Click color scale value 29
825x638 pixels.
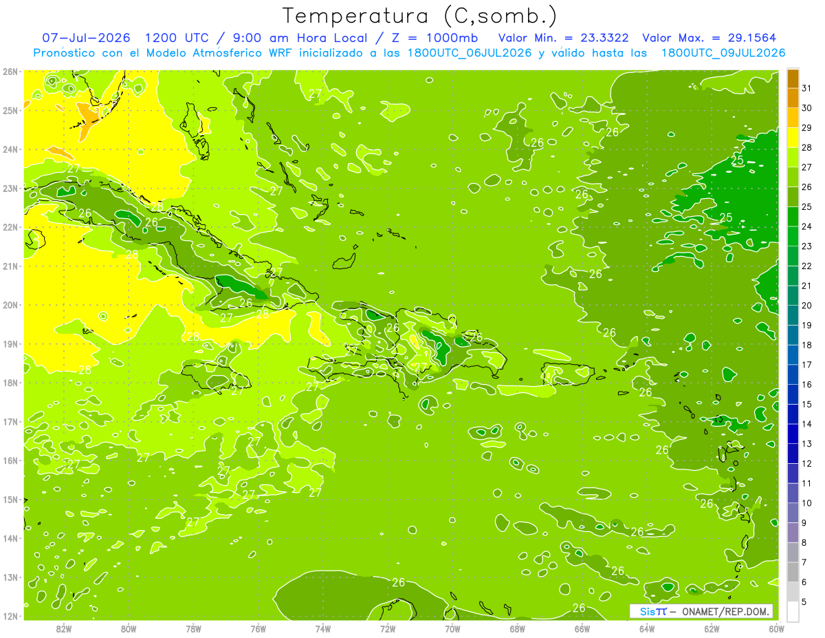tap(807, 128)
